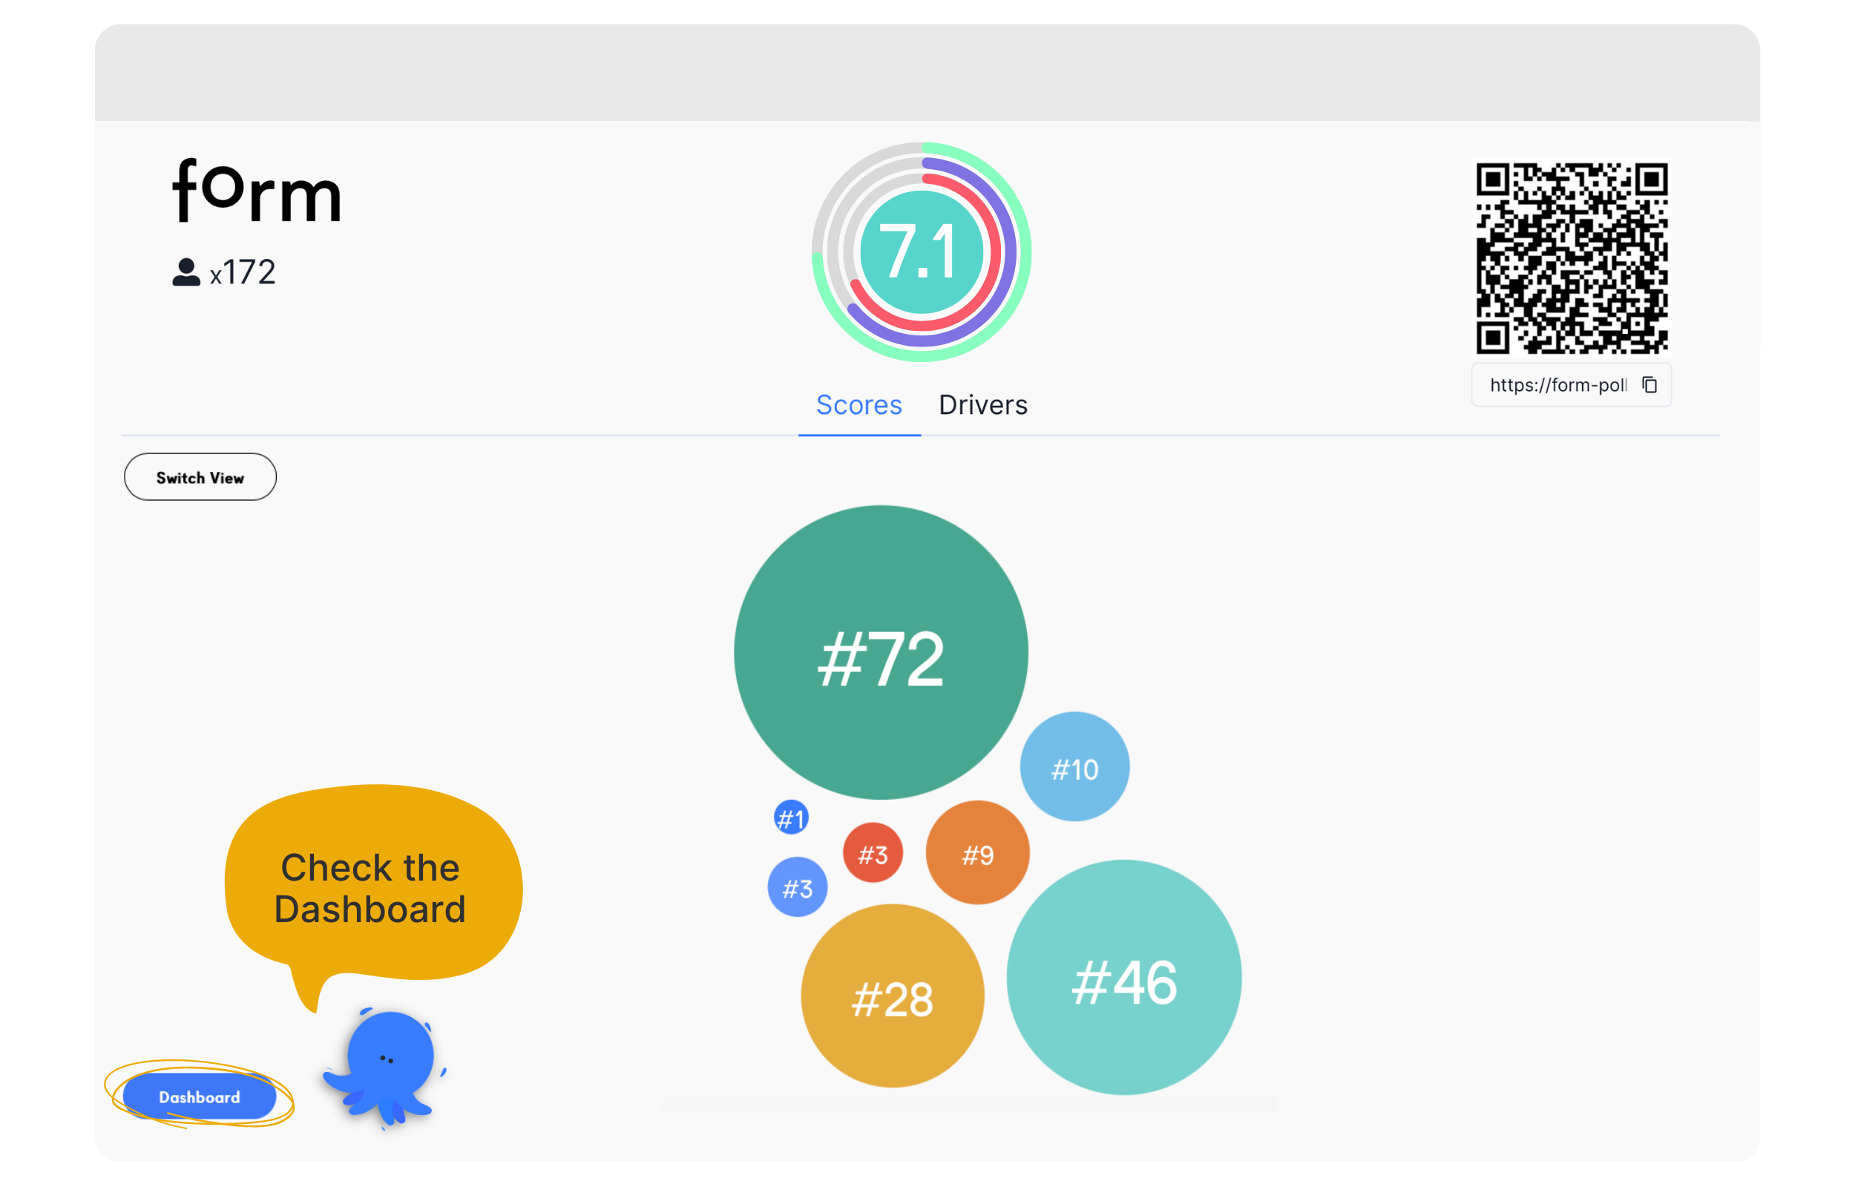Click the user/people count icon
The height and width of the screenshot is (1187, 1855).
tap(185, 270)
